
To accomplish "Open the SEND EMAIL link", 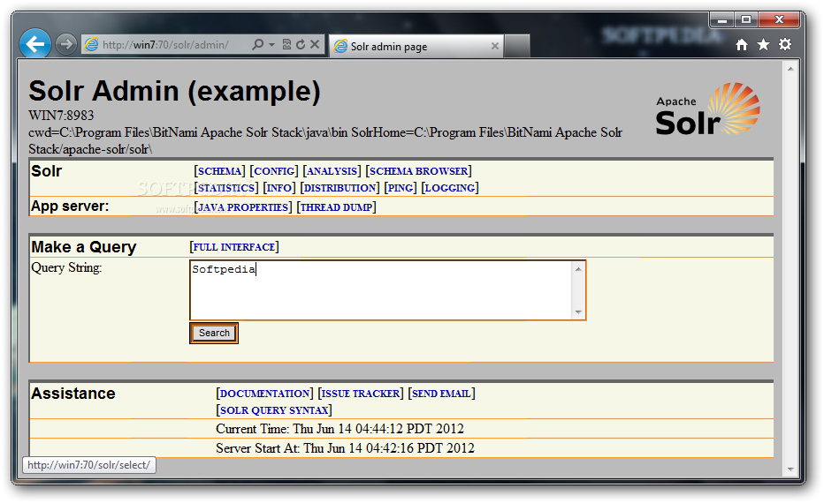I will tap(441, 394).
